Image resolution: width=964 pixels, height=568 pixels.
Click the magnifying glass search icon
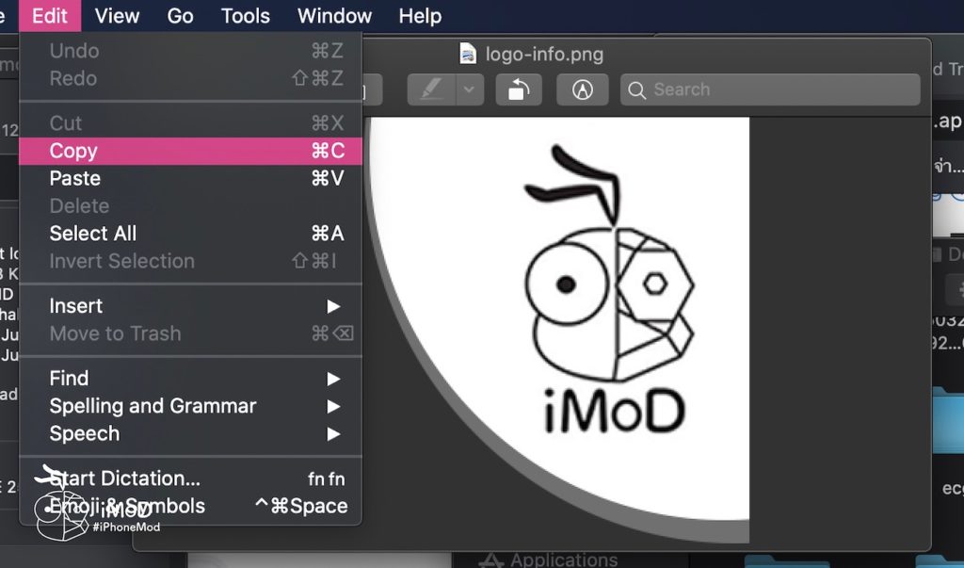(637, 90)
